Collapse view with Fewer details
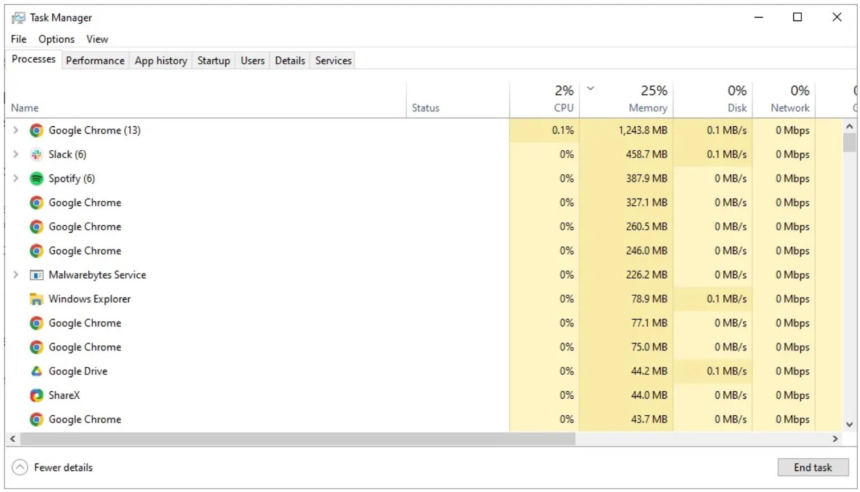This screenshot has width=860, height=492. coord(52,468)
